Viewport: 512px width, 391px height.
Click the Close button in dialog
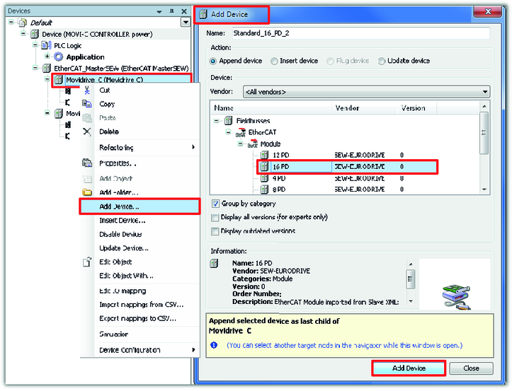[471, 368]
